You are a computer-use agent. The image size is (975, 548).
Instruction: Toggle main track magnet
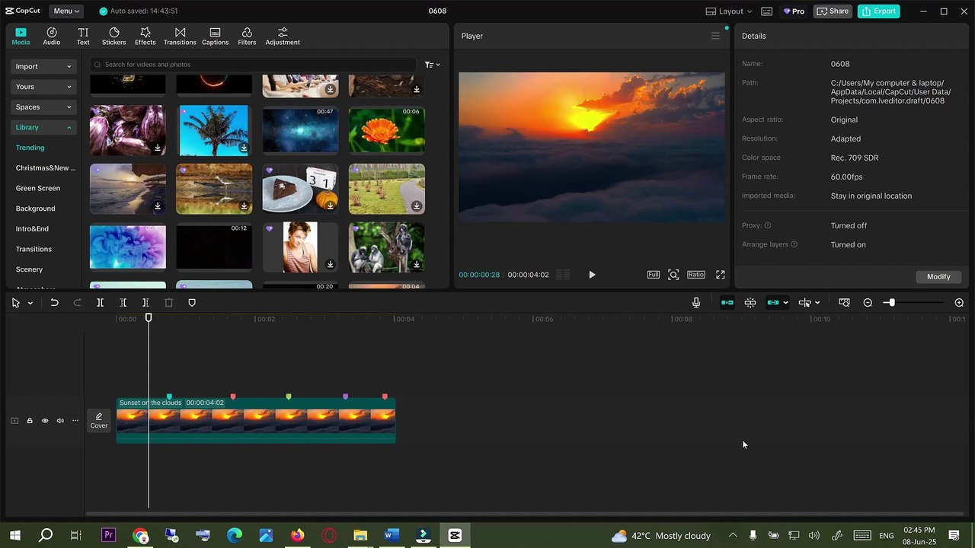727,303
